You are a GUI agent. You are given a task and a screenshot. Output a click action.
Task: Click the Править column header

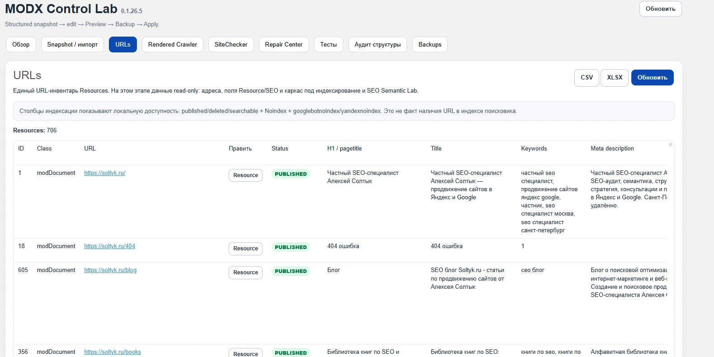coord(240,148)
